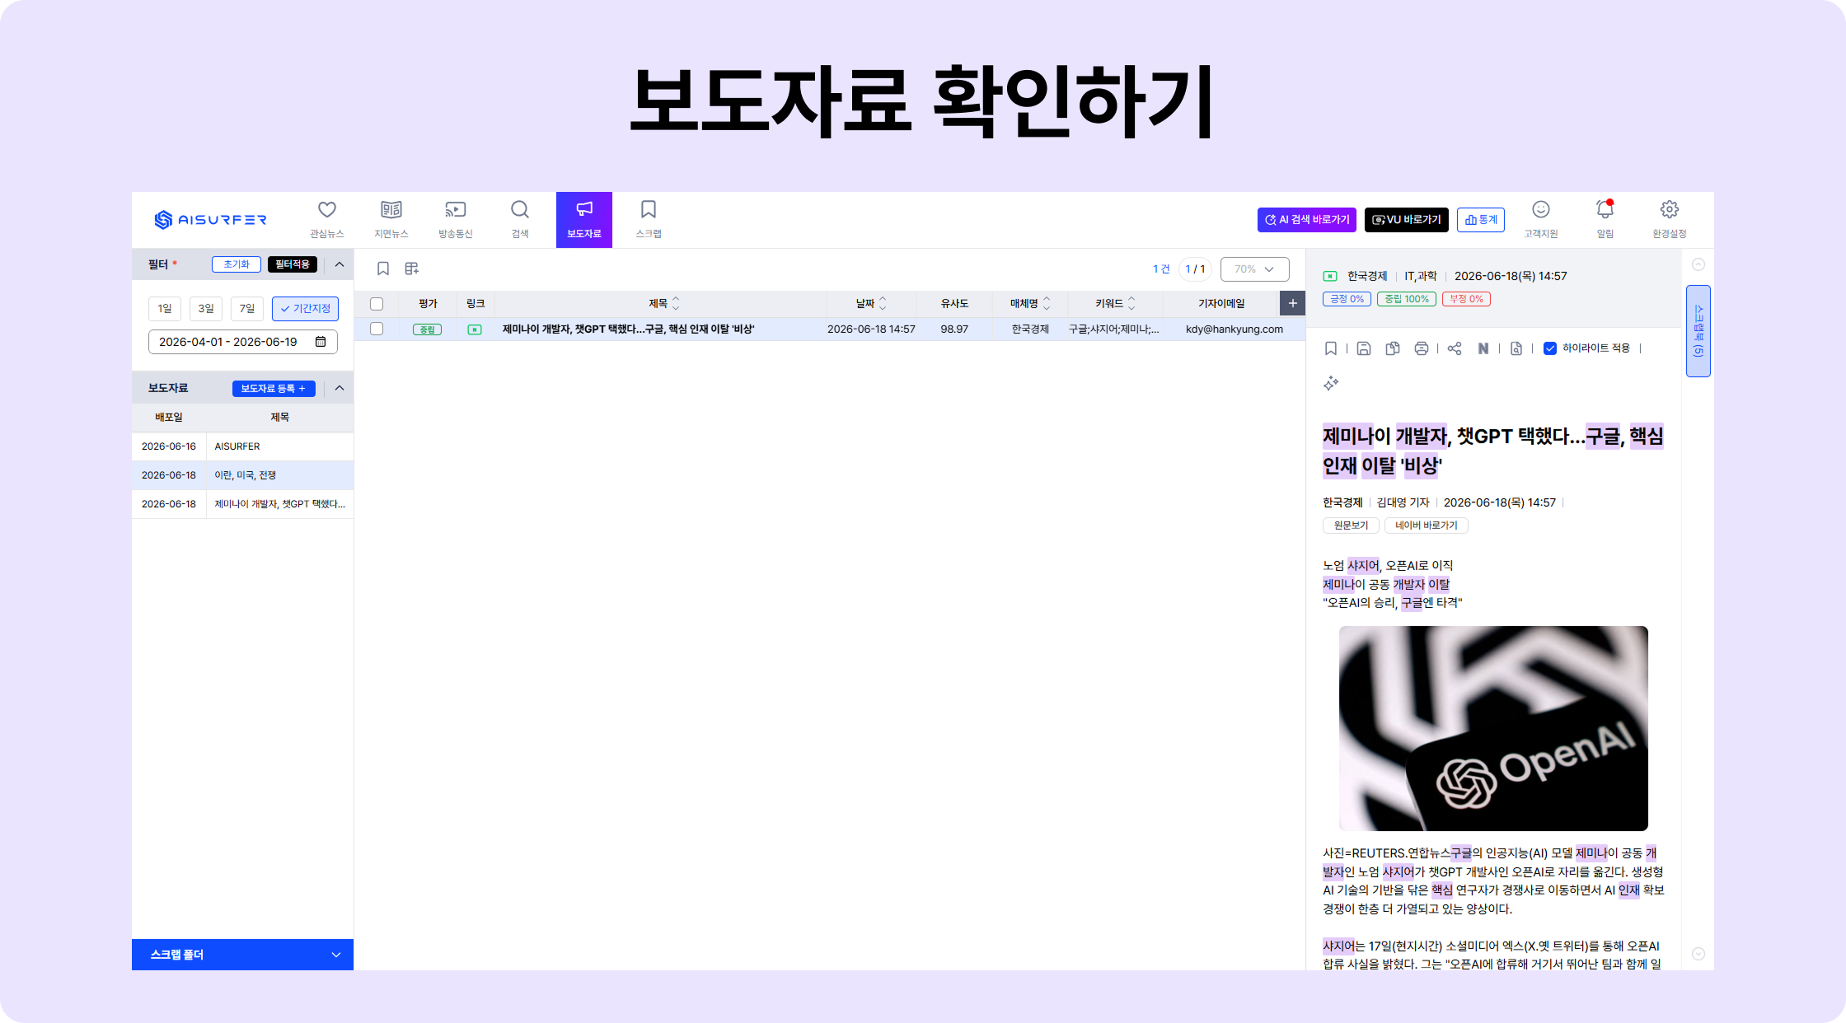Click the 보도자료 등록 + button
Screen dimensions: 1846x1023
pos(274,389)
